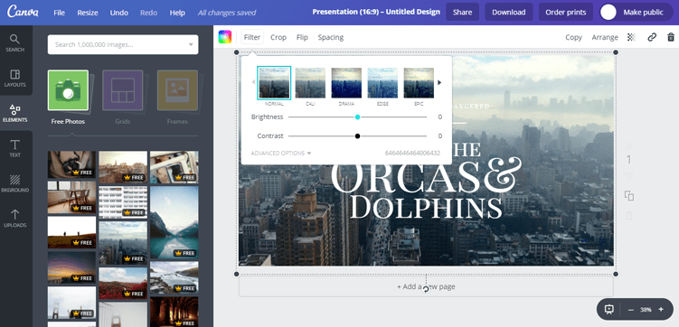The height and width of the screenshot is (327, 679).
Task: Click the Share button
Action: pos(463,12)
